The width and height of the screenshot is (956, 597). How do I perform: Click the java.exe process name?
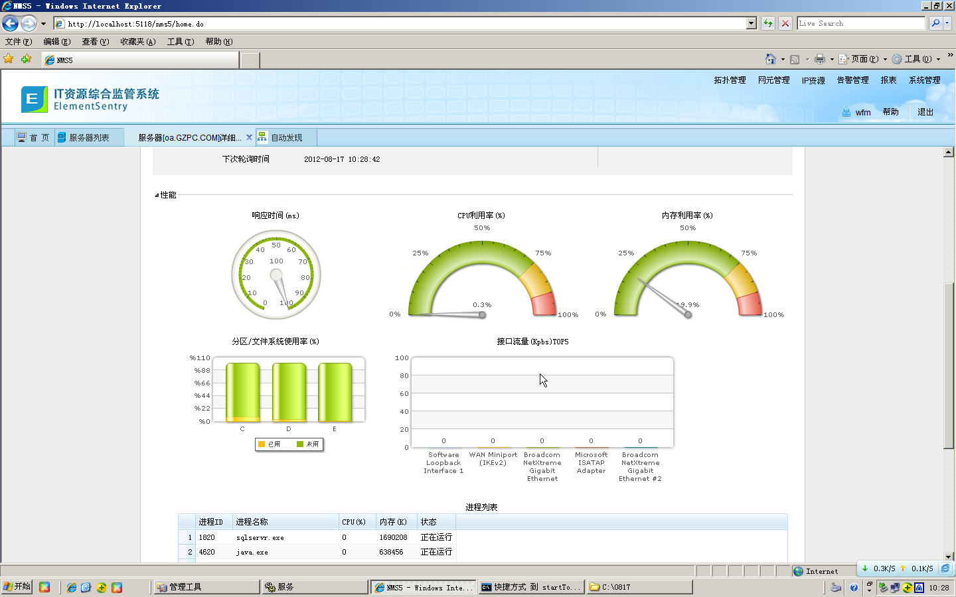tap(252, 553)
